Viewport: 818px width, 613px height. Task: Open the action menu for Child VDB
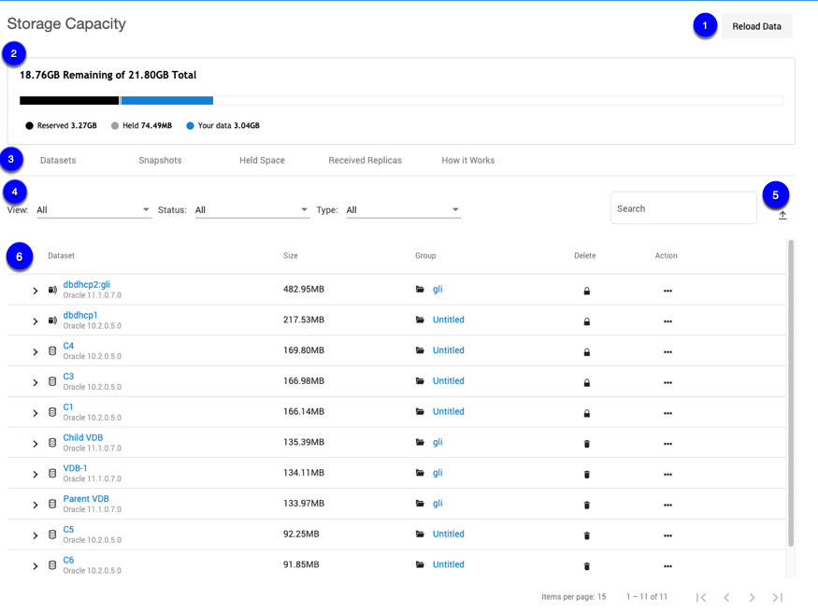667,443
